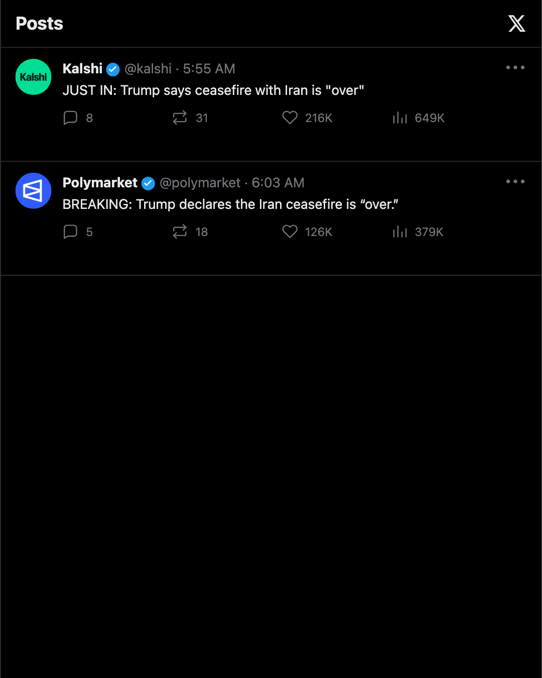542x678 pixels.
Task: Open the Polymarket display name link
Action: pyautogui.click(x=100, y=183)
